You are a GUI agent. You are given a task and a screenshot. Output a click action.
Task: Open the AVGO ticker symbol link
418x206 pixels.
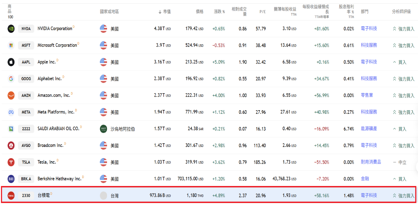[26, 146]
